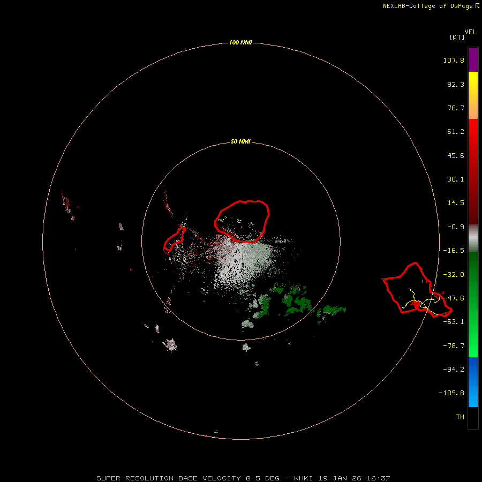
Task: Pick the gray near-zero color bar segment
Action: pyautogui.click(x=473, y=238)
